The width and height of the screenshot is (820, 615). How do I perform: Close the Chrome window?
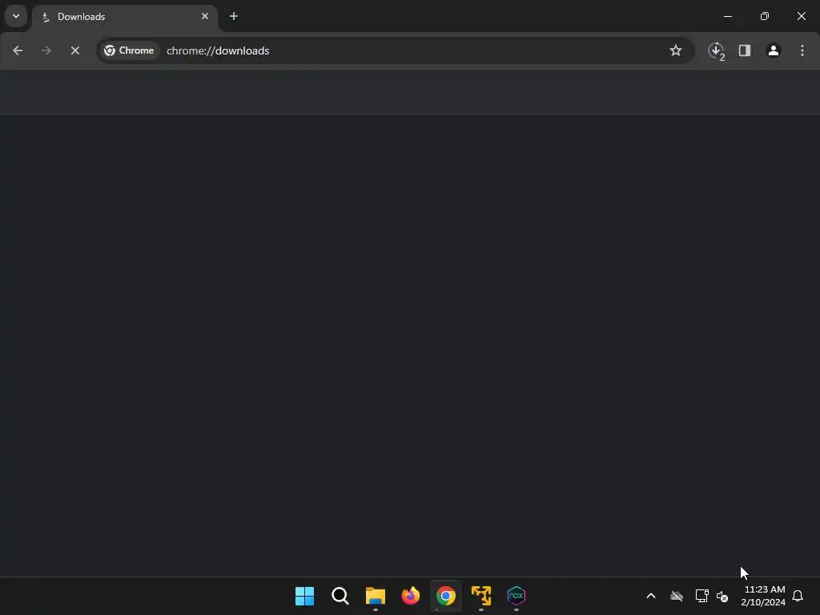[x=801, y=16]
